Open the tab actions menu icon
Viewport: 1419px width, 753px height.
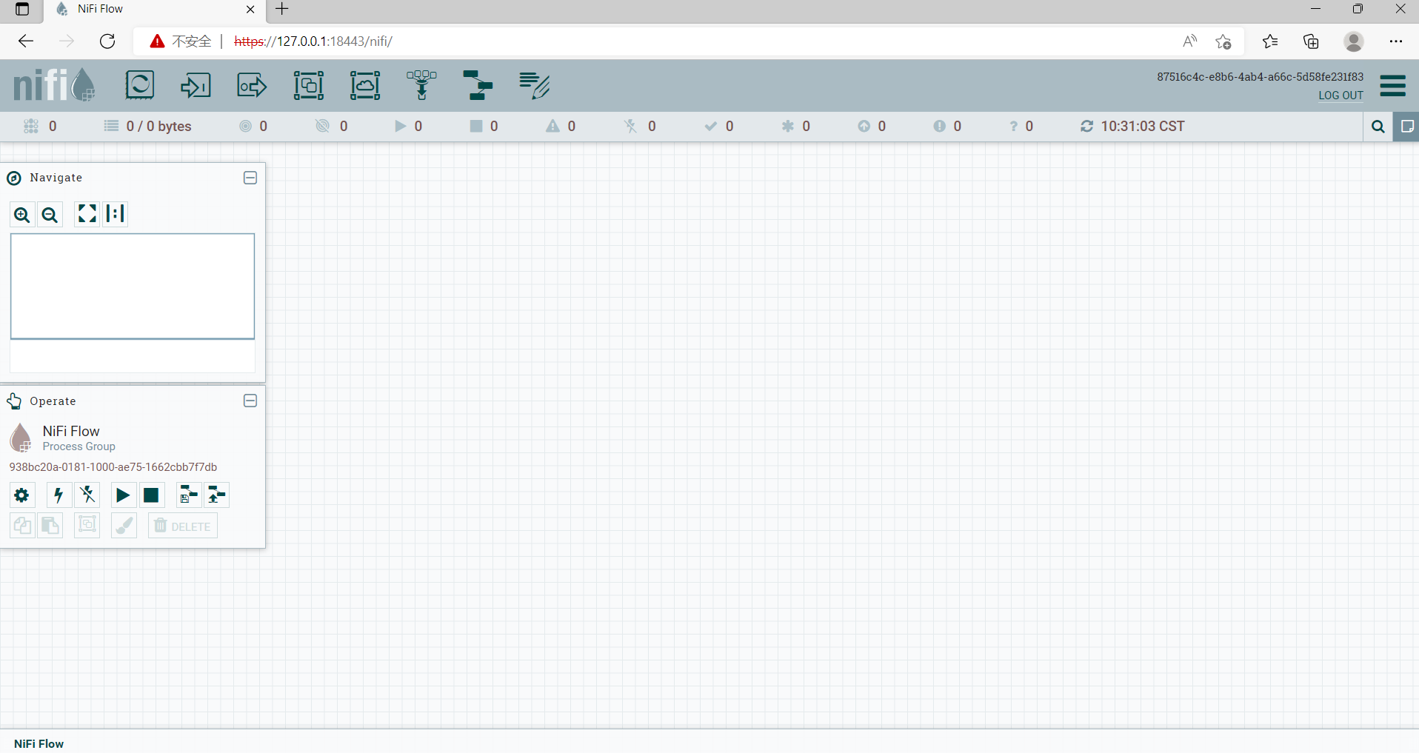tap(22, 9)
